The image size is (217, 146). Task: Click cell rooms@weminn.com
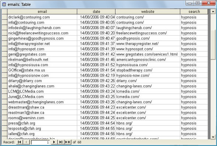[x=42, y=118]
